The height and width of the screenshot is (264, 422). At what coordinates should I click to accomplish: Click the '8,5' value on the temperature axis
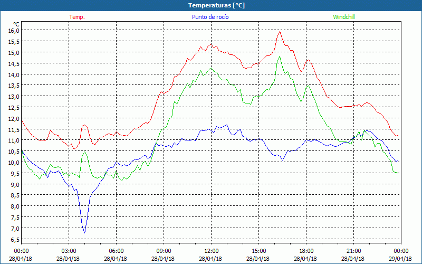coord(15,195)
